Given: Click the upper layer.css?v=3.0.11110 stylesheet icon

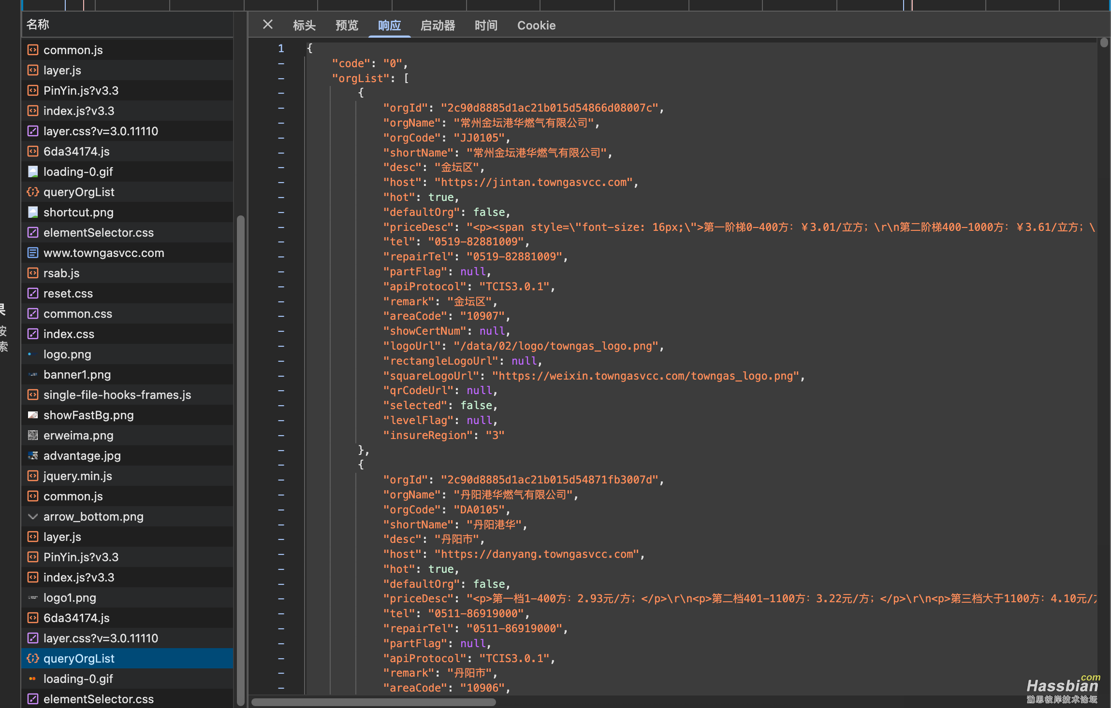Looking at the screenshot, I should pyautogui.click(x=33, y=131).
